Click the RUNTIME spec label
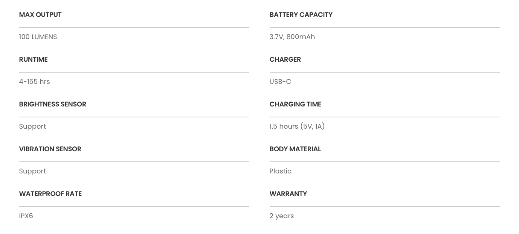The width and height of the screenshot is (519, 234). (x=34, y=59)
